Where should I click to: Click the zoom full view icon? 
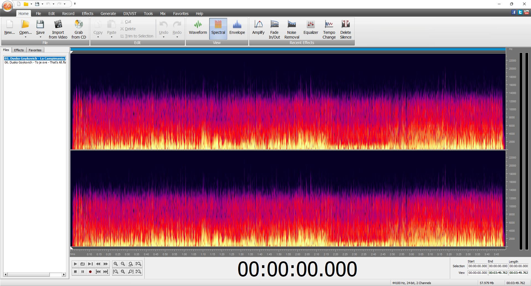[123, 272]
